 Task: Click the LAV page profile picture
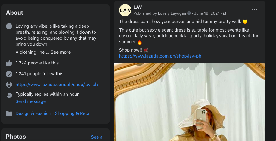125,10
